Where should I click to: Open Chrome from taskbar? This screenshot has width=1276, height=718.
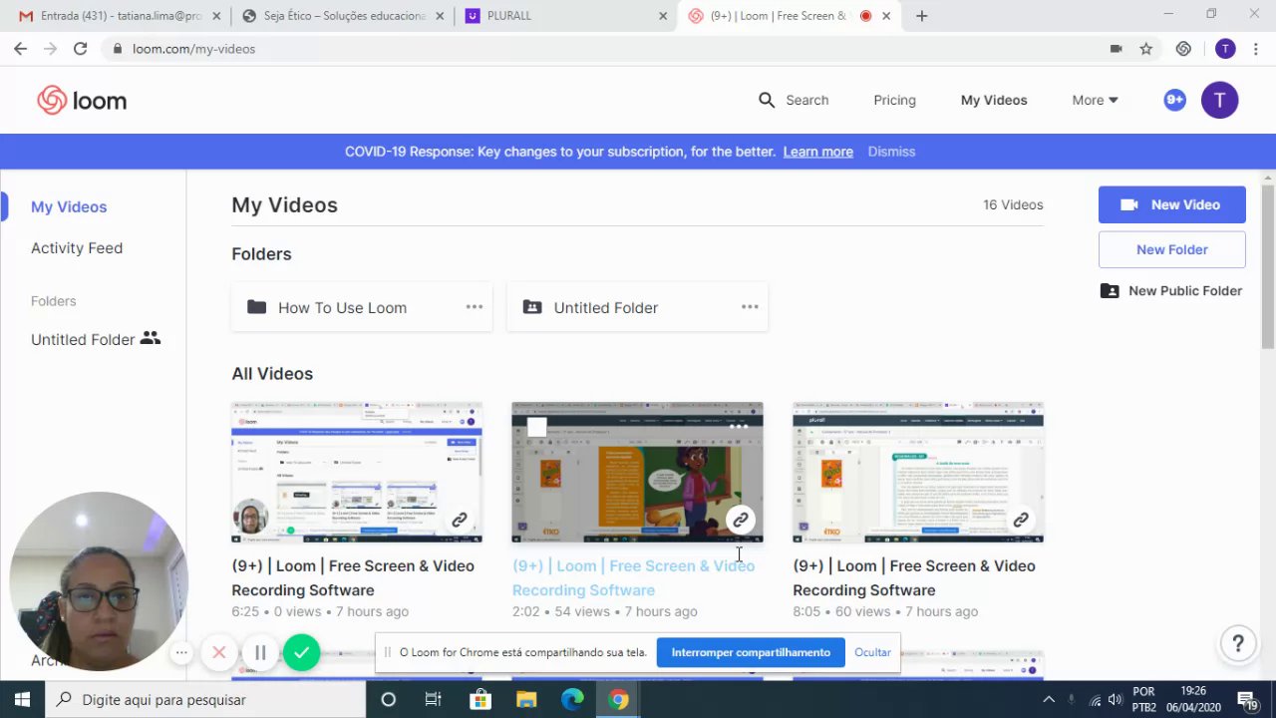tap(618, 699)
